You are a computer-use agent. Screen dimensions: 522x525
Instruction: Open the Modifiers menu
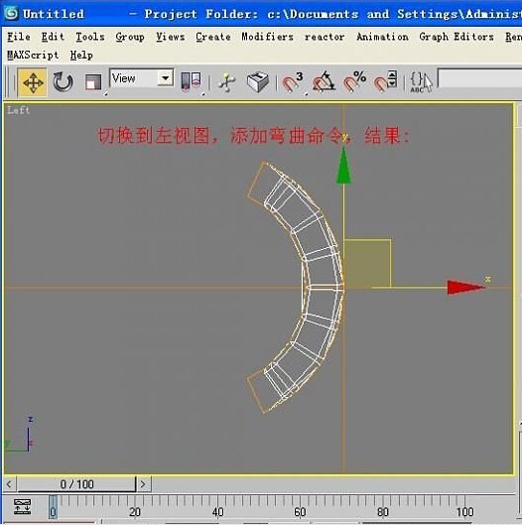(x=267, y=37)
